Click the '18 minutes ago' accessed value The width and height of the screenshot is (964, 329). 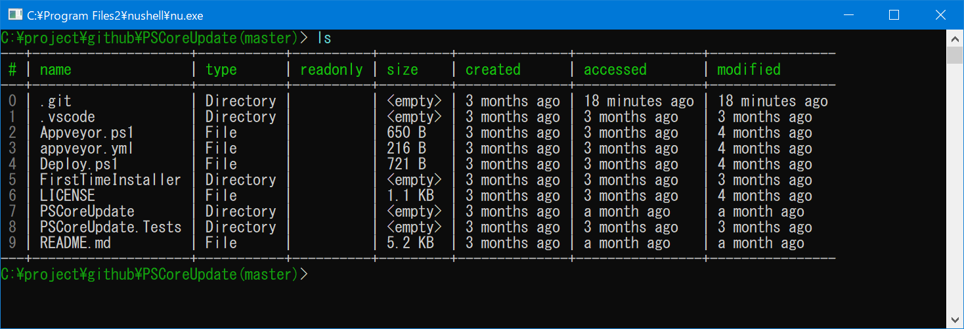638,101
